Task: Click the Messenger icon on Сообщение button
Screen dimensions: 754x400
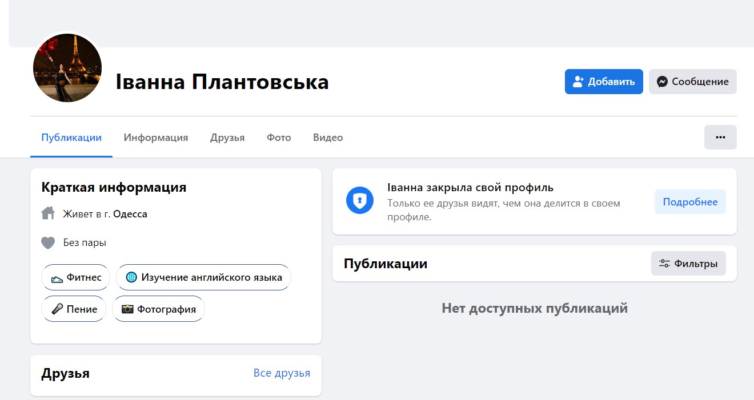Action: [x=662, y=82]
